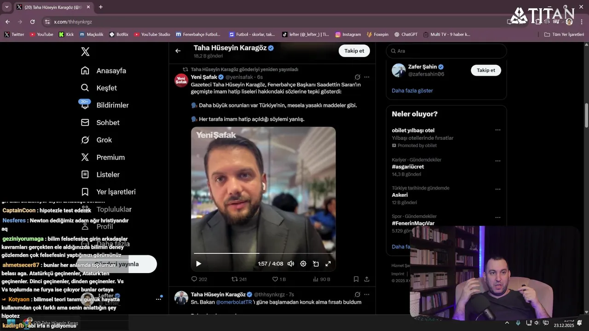The height and width of the screenshot is (331, 589).
Task: Click page vertical scrollbar
Action: click(x=586, y=116)
